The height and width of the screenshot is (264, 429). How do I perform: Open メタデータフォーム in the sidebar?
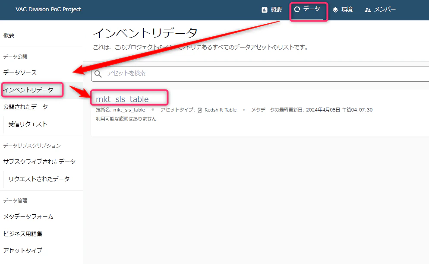(28, 216)
